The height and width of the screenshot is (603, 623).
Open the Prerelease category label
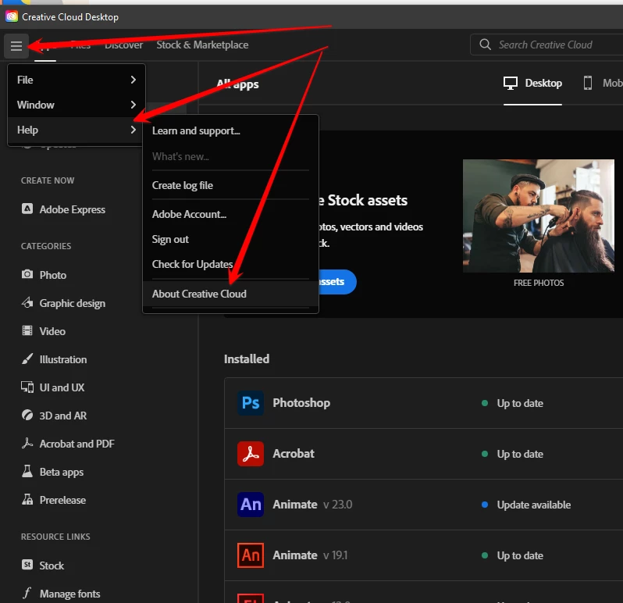point(62,500)
